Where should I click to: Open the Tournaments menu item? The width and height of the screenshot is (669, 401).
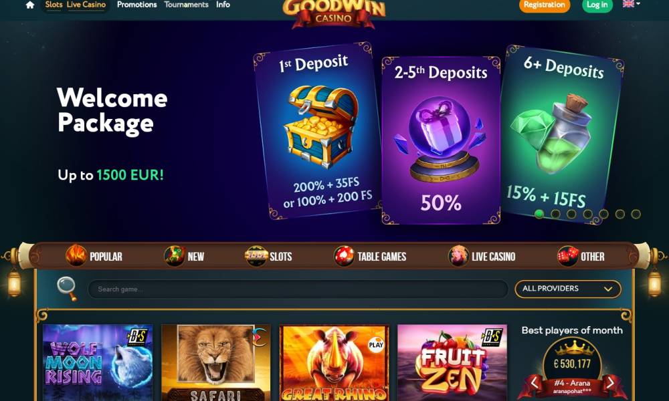[186, 5]
